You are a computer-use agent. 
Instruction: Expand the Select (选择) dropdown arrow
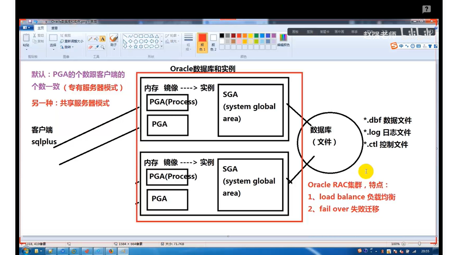tap(53, 49)
